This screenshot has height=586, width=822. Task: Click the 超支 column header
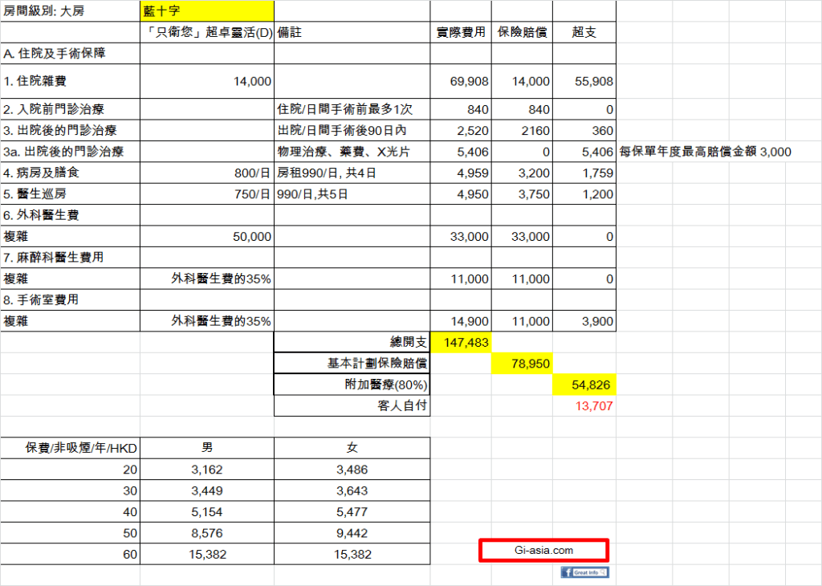[584, 32]
